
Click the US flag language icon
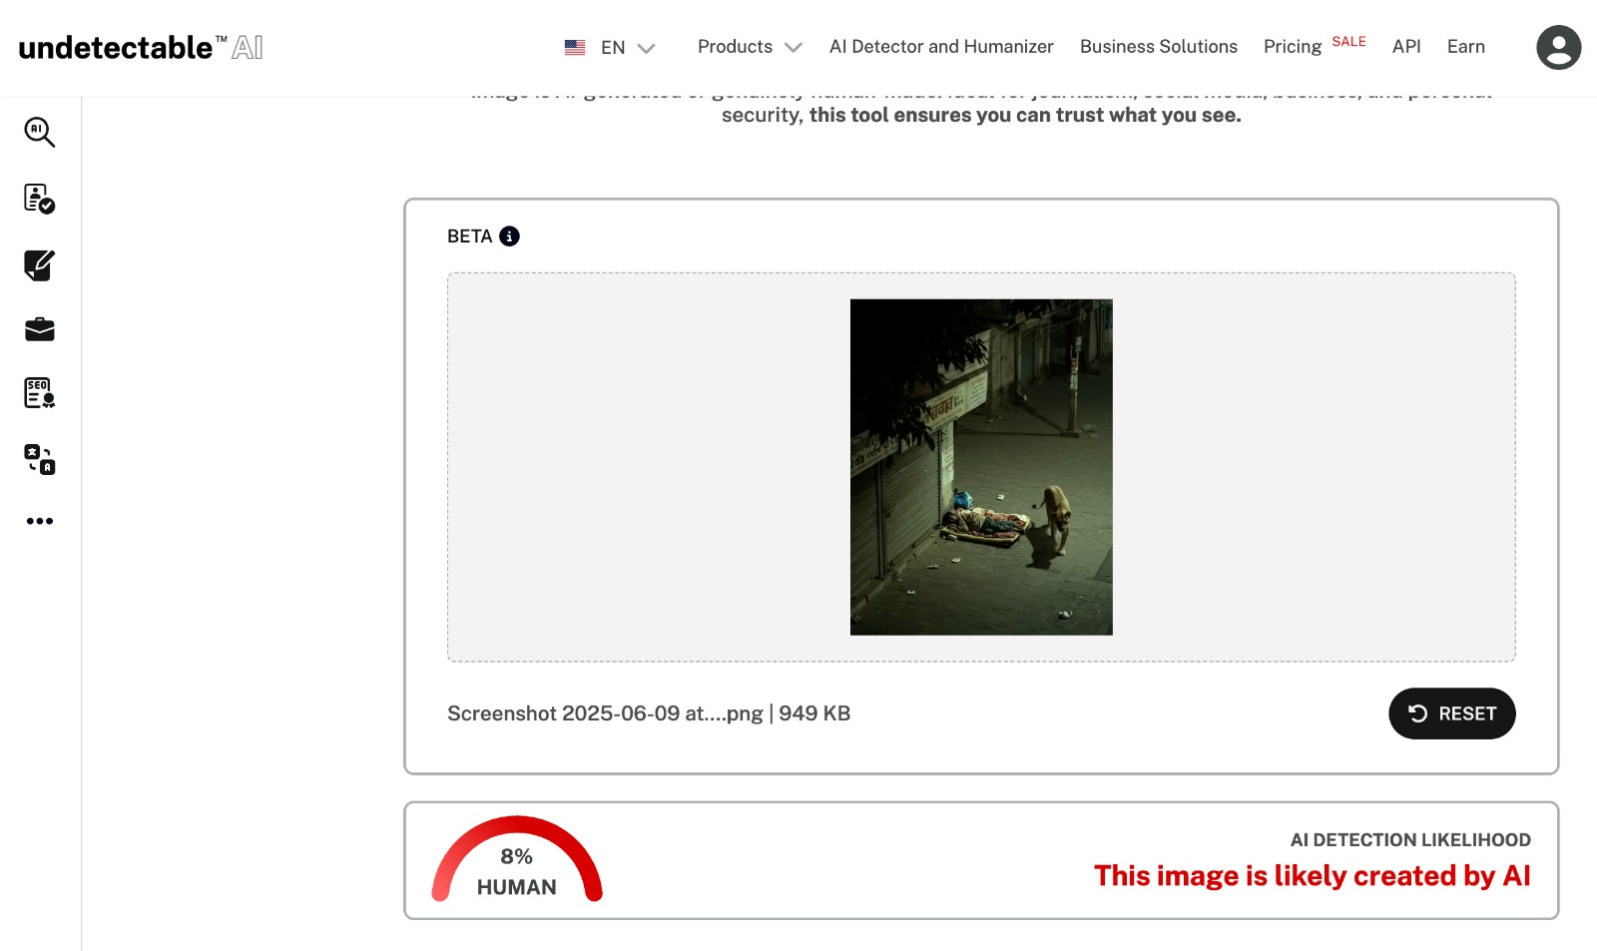pyautogui.click(x=575, y=47)
